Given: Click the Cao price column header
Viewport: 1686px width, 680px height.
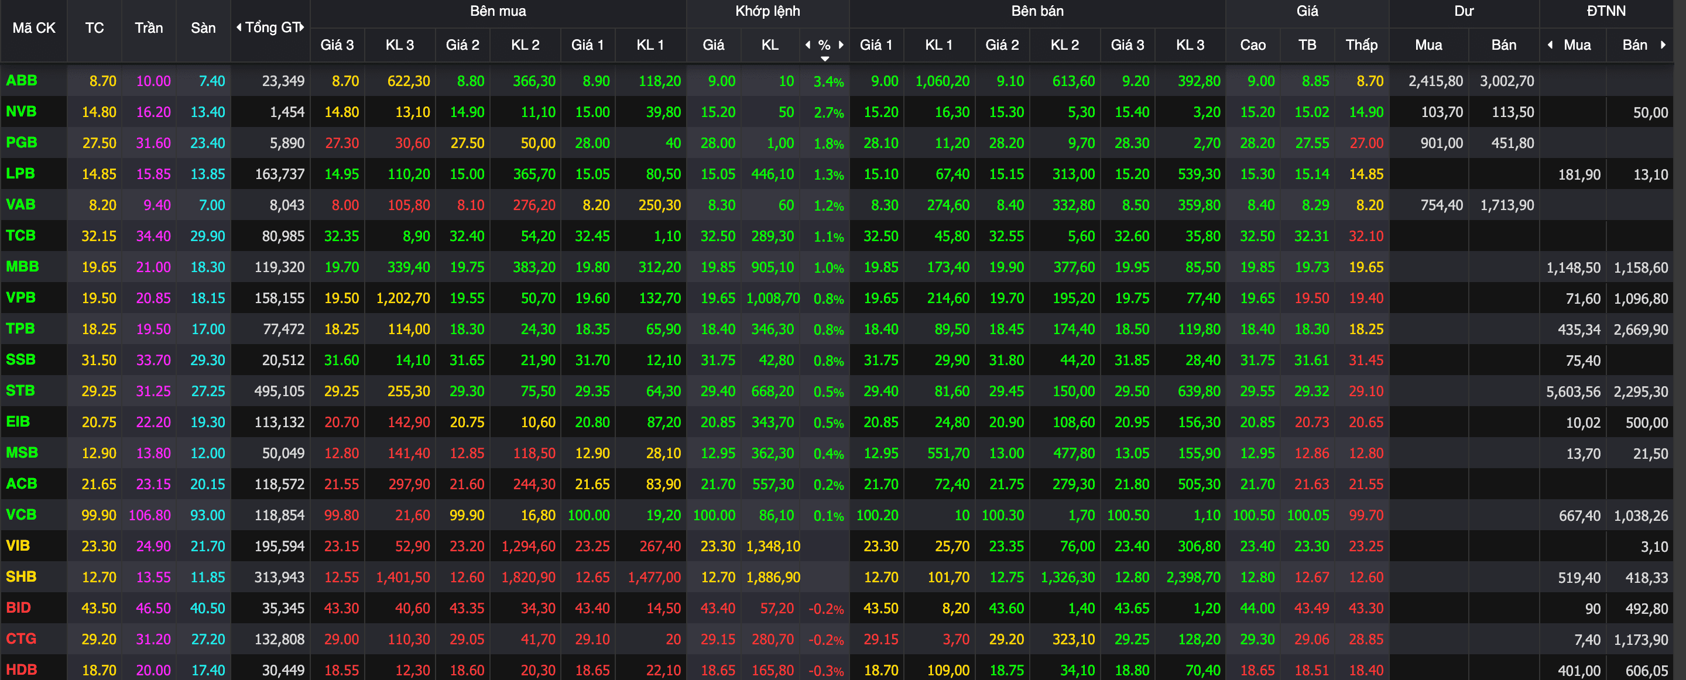Looking at the screenshot, I should pyautogui.click(x=1253, y=44).
